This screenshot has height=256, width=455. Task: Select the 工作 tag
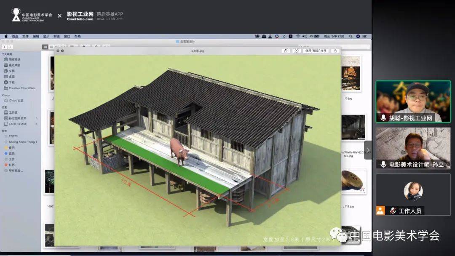10,159
